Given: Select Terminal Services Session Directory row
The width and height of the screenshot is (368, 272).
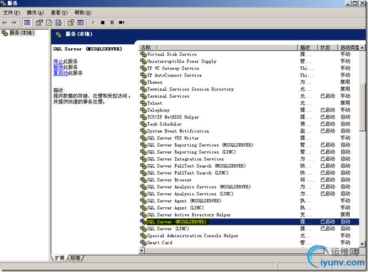Looking at the screenshot, I should click(249, 89).
